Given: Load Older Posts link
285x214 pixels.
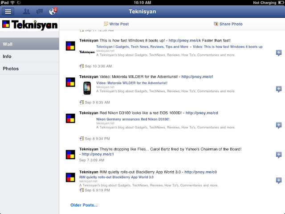Looking at the screenshot, I should [84, 205].
